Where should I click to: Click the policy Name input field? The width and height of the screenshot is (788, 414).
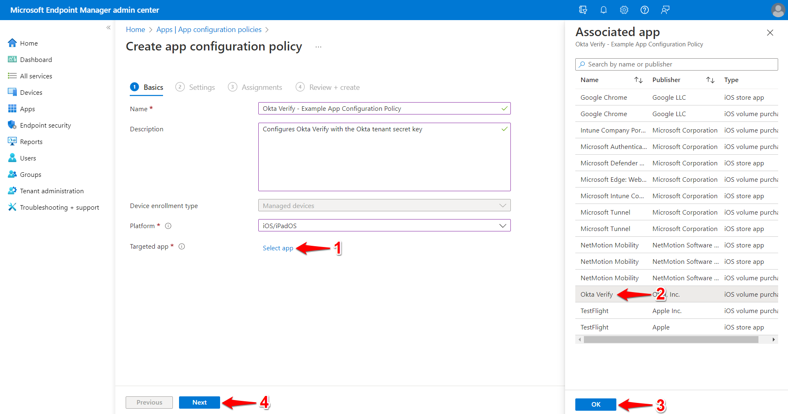384,108
